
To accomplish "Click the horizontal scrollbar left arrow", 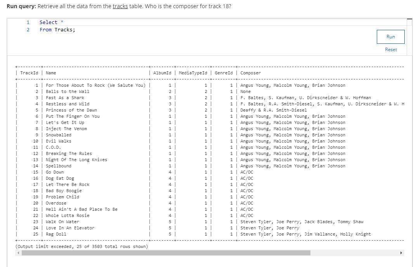I will pyautogui.click(x=18, y=253).
